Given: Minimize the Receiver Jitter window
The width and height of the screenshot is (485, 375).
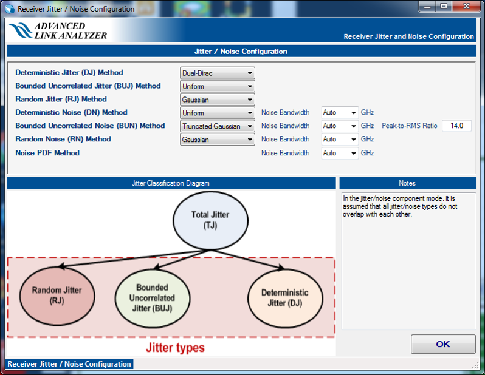Looking at the screenshot, I should click(427, 6).
